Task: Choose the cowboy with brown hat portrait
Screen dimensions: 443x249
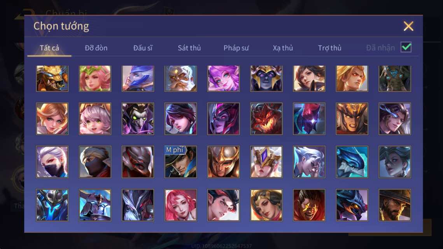Action: point(395,205)
